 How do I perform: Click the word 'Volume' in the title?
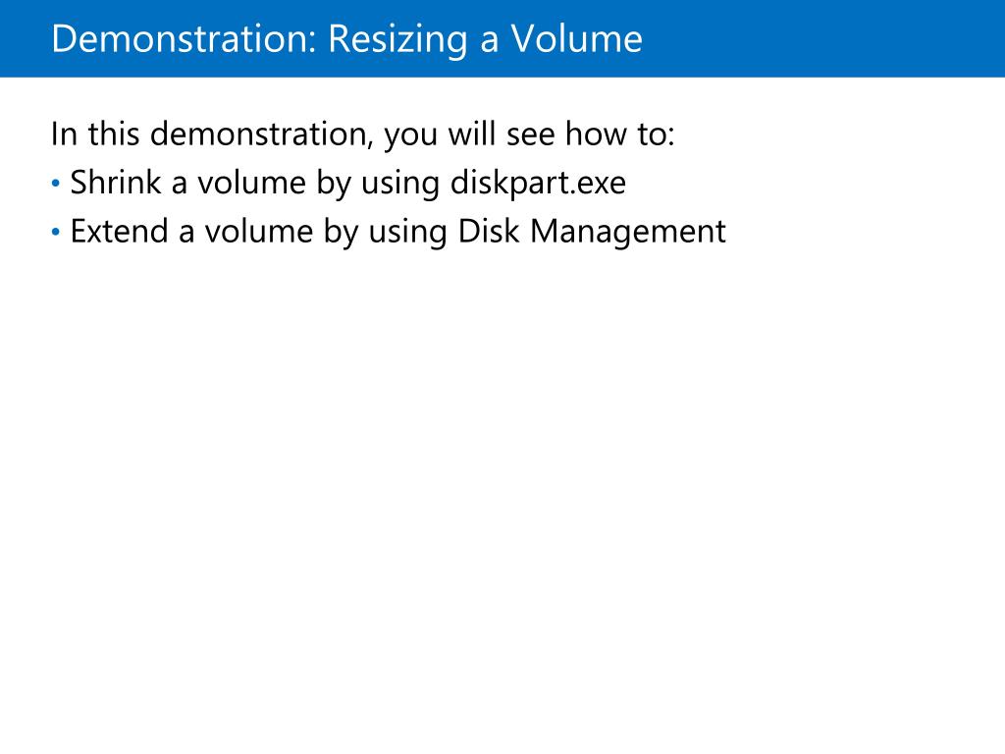click(x=577, y=38)
